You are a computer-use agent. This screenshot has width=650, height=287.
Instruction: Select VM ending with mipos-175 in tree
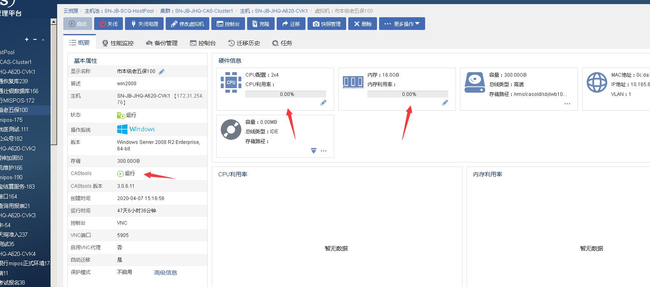pos(11,120)
